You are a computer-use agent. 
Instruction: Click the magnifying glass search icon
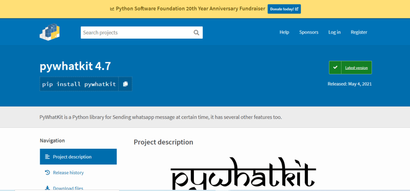point(196,33)
